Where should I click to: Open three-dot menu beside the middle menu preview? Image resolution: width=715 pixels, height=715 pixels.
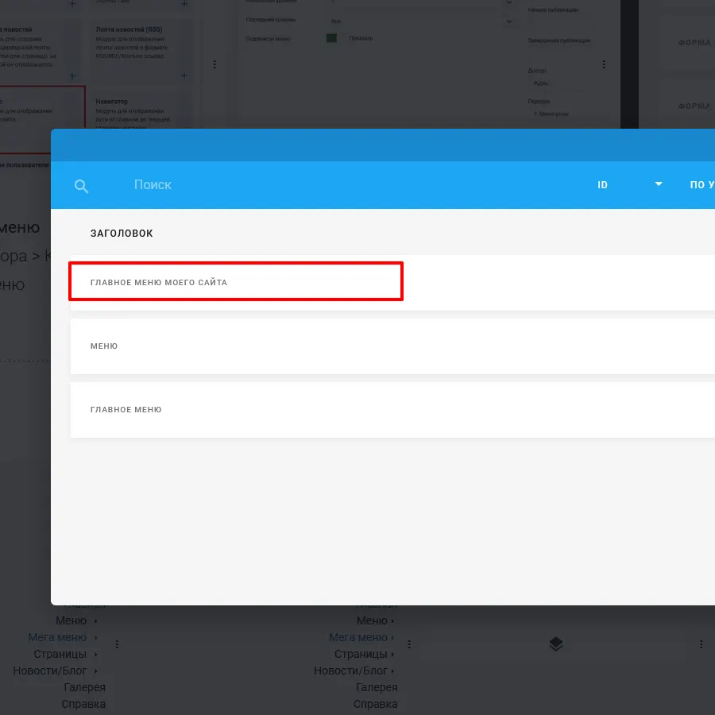coord(408,644)
